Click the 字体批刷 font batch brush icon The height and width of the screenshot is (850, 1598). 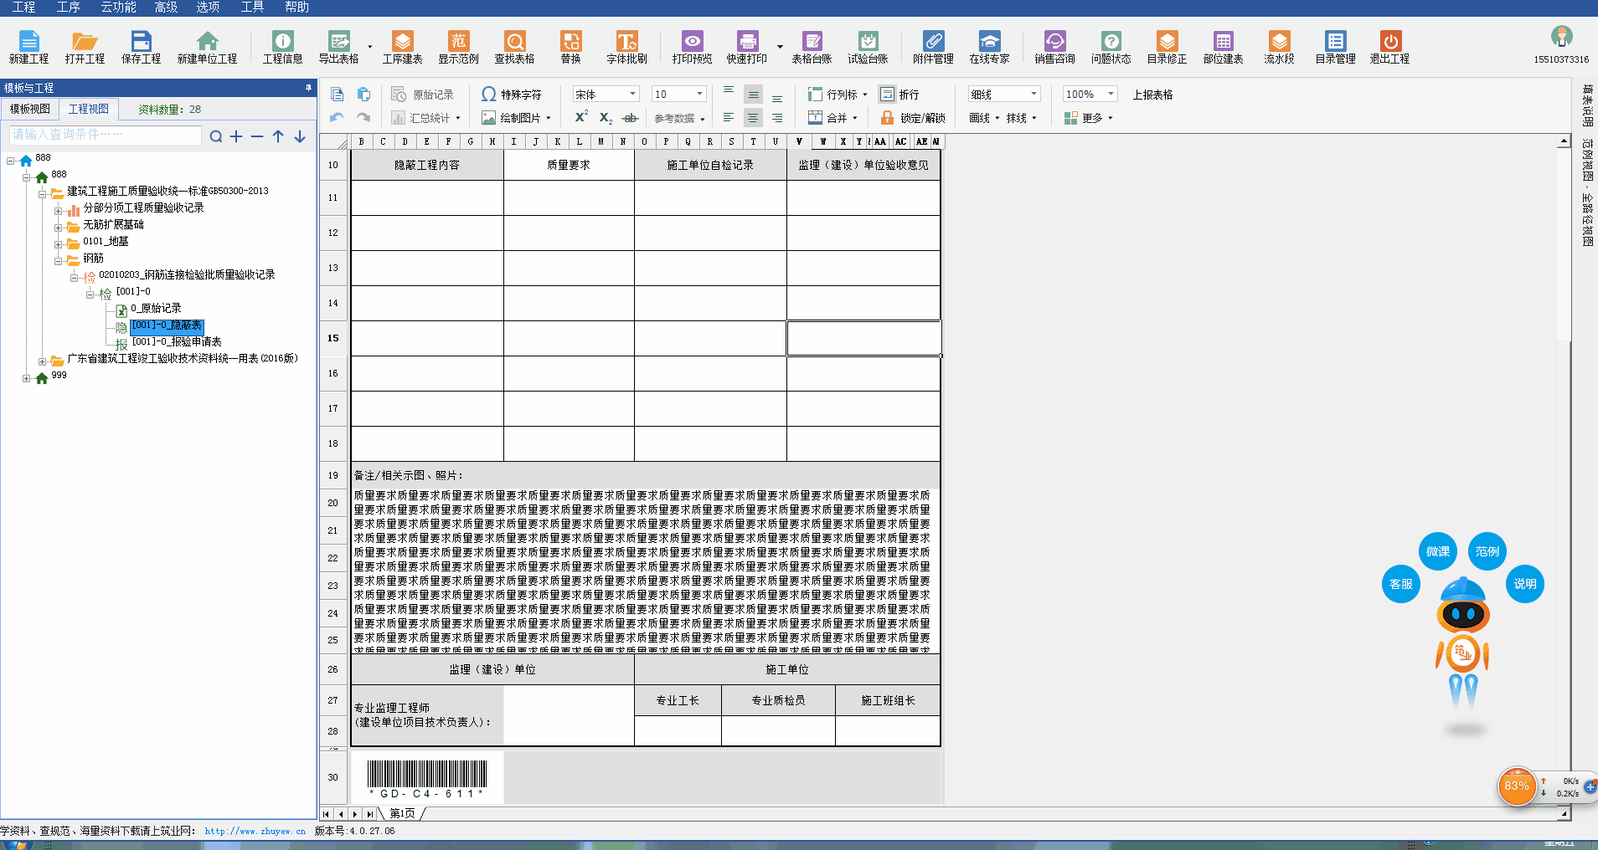pos(626,47)
